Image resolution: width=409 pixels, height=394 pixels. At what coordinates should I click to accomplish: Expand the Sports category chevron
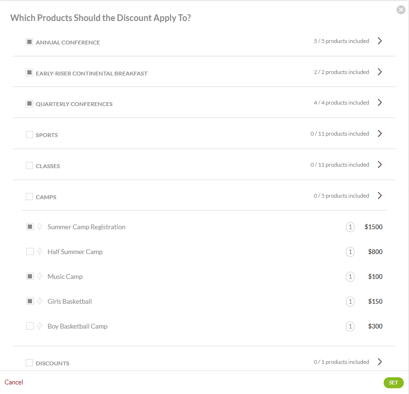380,134
